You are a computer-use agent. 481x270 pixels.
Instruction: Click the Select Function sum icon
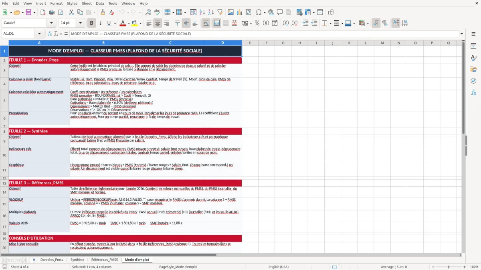point(56,34)
